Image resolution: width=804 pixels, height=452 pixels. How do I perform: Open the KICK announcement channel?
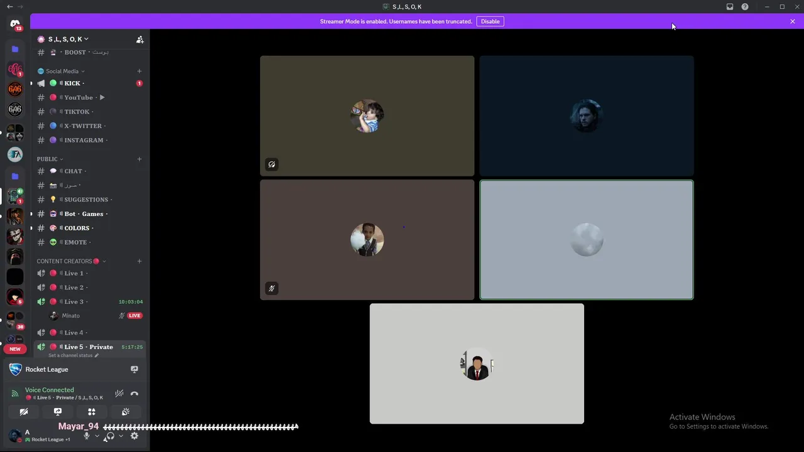point(89,83)
